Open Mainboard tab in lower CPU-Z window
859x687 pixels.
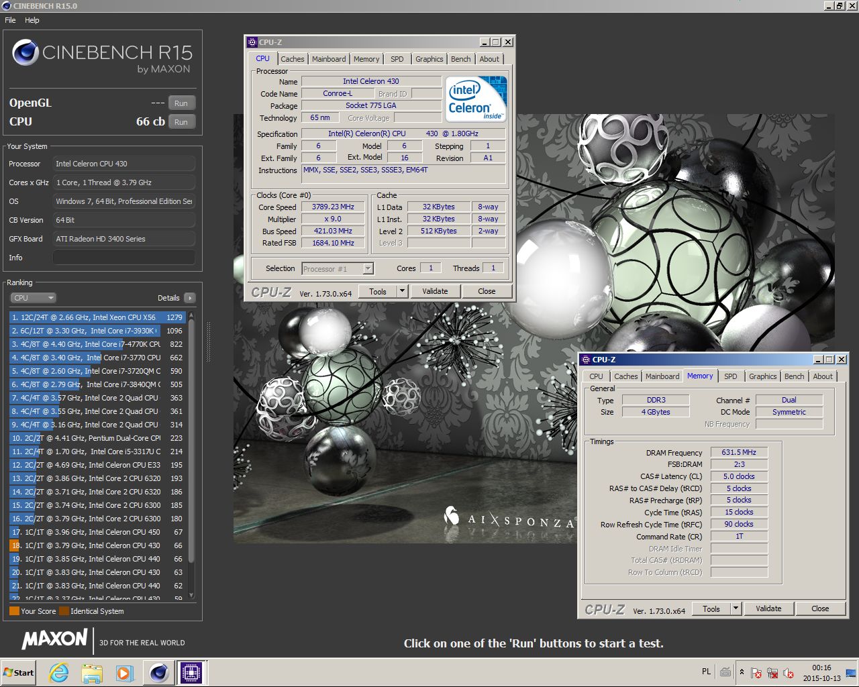click(662, 376)
